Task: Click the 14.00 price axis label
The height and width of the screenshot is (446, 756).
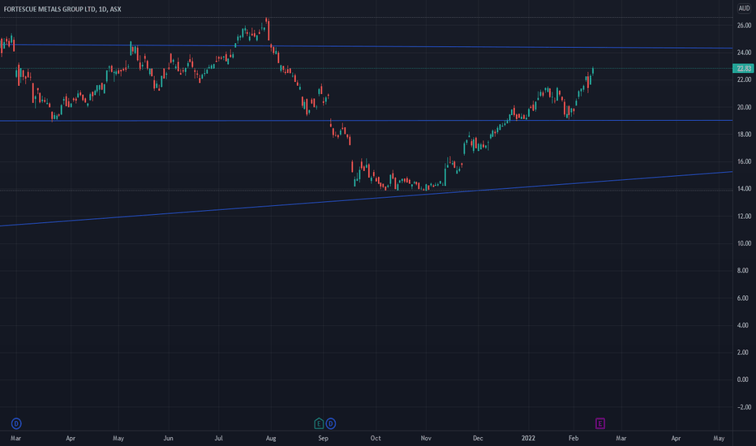Action: pos(744,189)
